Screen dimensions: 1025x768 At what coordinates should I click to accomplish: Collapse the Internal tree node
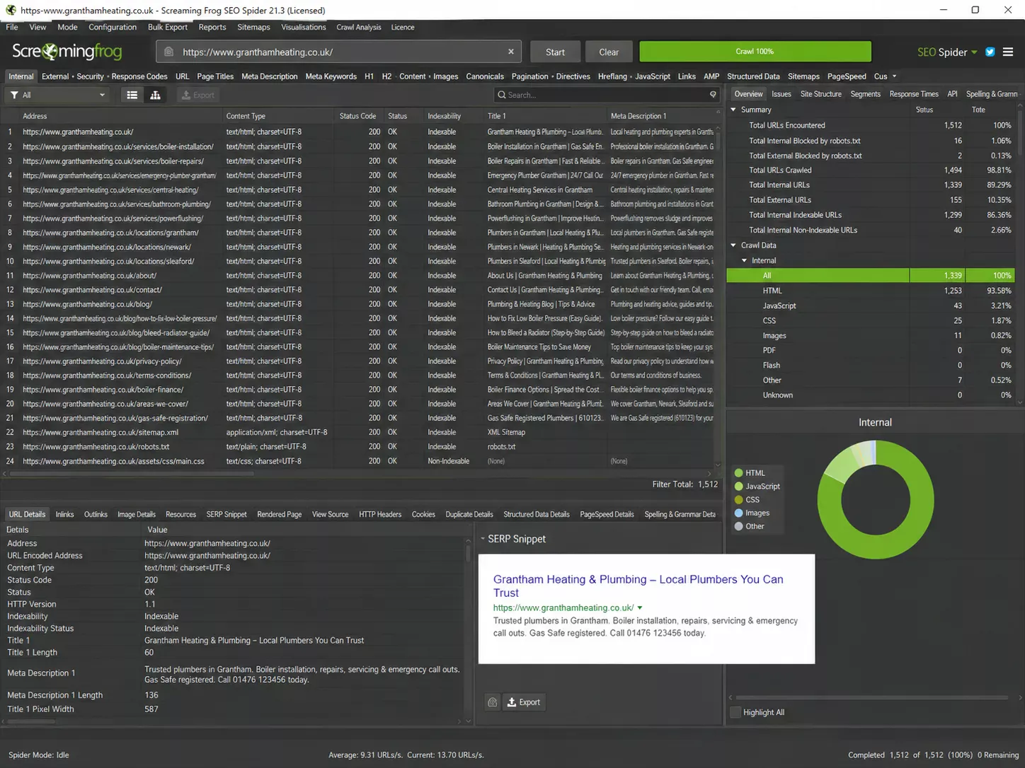point(744,260)
